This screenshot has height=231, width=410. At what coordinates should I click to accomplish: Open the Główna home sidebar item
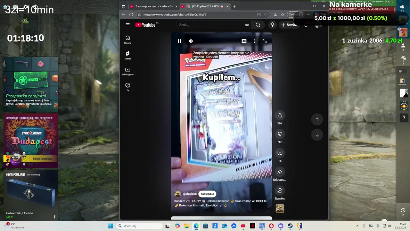click(127, 39)
